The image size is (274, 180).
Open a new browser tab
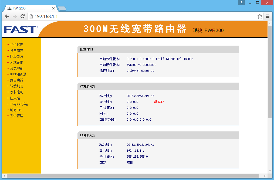(62, 8)
